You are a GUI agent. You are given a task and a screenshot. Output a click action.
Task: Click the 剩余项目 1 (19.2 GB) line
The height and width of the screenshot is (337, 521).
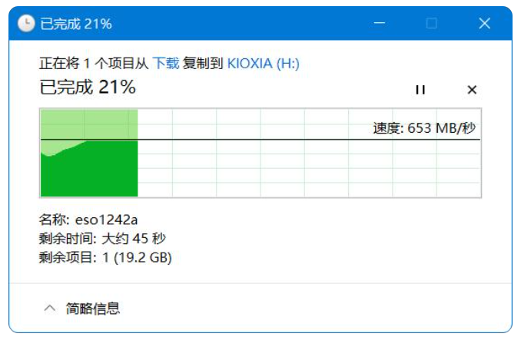(x=105, y=257)
